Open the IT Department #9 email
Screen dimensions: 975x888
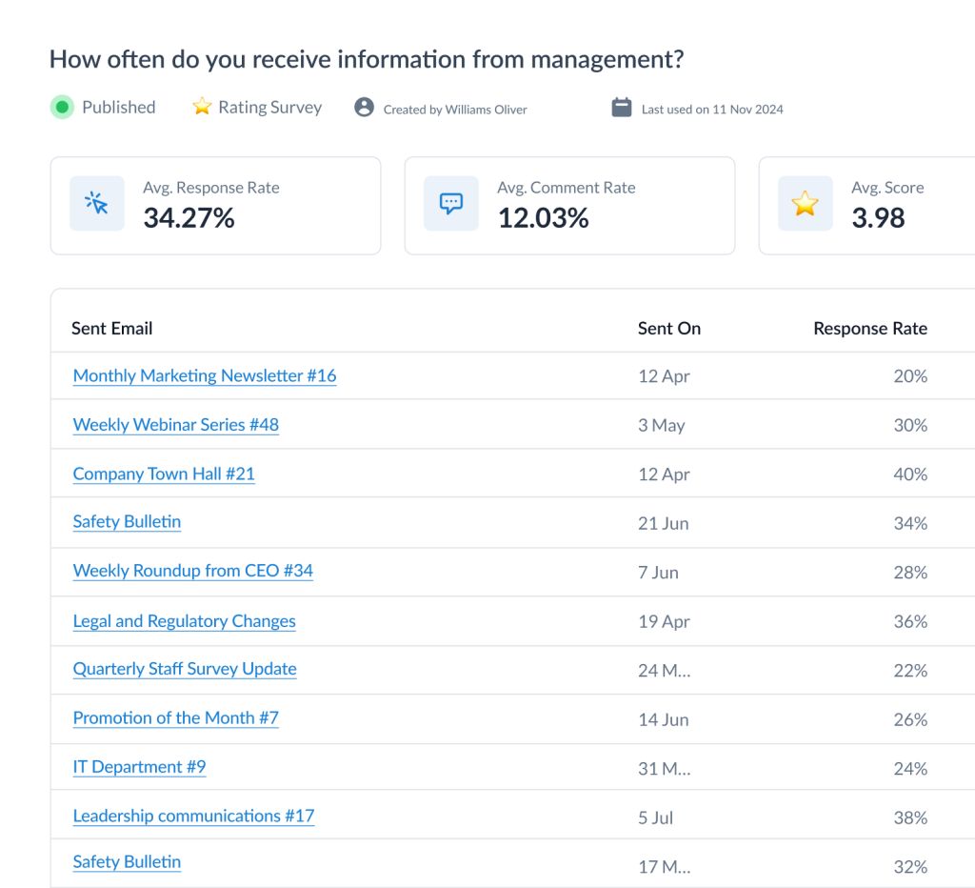click(x=139, y=767)
